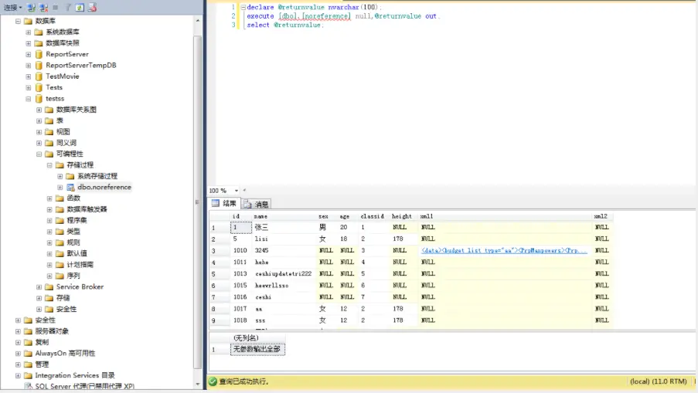Click the connect Object Explorer toolbar icon
The image size is (698, 393).
pos(31,8)
